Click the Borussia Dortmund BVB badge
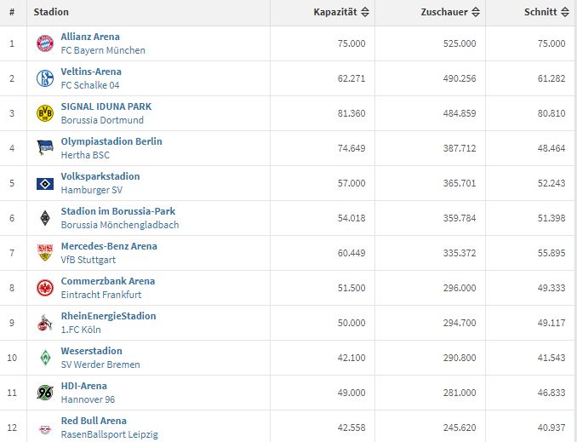The width and height of the screenshot is (577, 442). (x=45, y=113)
